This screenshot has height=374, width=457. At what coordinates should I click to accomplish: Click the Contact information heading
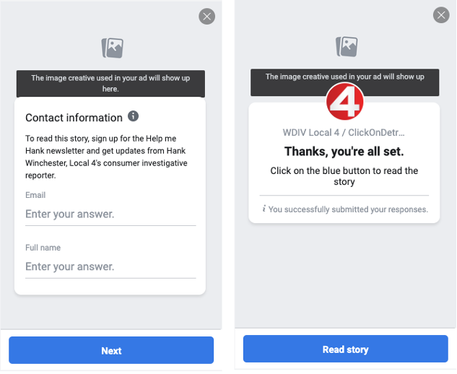(x=74, y=118)
